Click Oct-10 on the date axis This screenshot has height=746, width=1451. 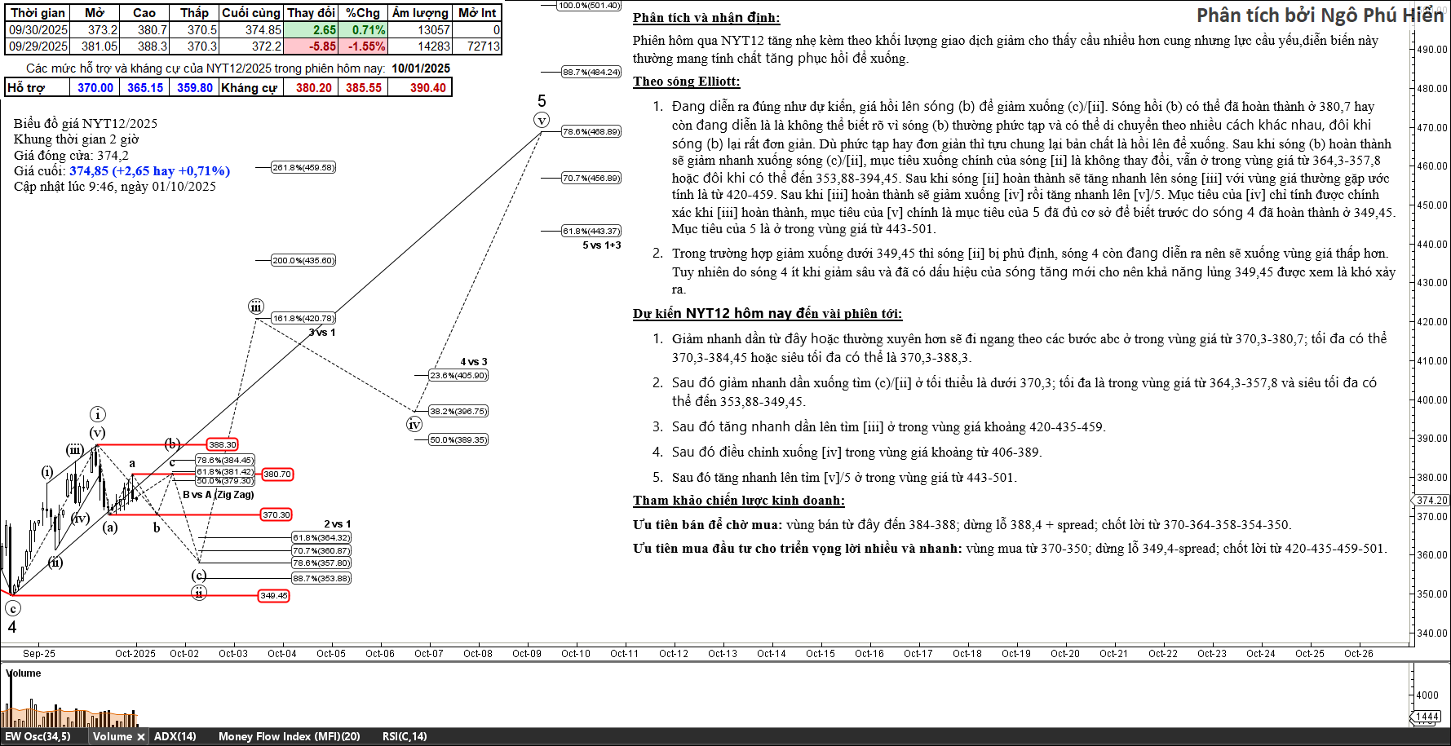575,654
